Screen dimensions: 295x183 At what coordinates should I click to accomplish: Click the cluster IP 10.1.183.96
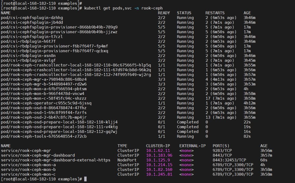[x=159, y=155]
